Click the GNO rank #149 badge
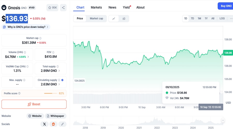 click(x=32, y=8)
